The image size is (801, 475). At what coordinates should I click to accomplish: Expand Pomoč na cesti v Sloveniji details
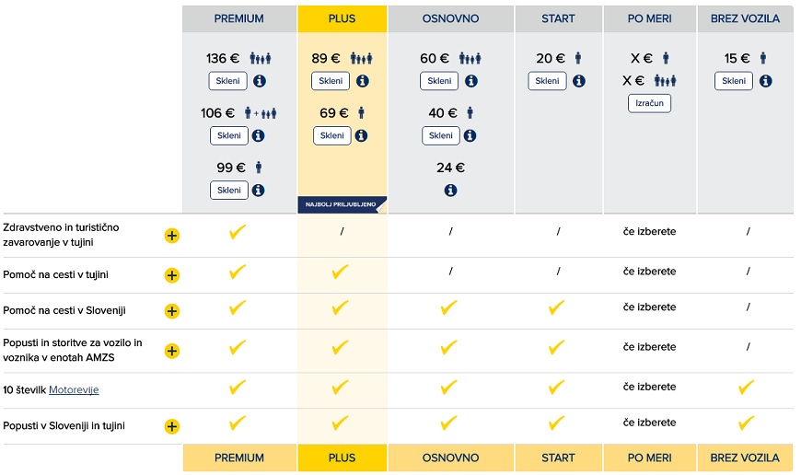click(171, 311)
